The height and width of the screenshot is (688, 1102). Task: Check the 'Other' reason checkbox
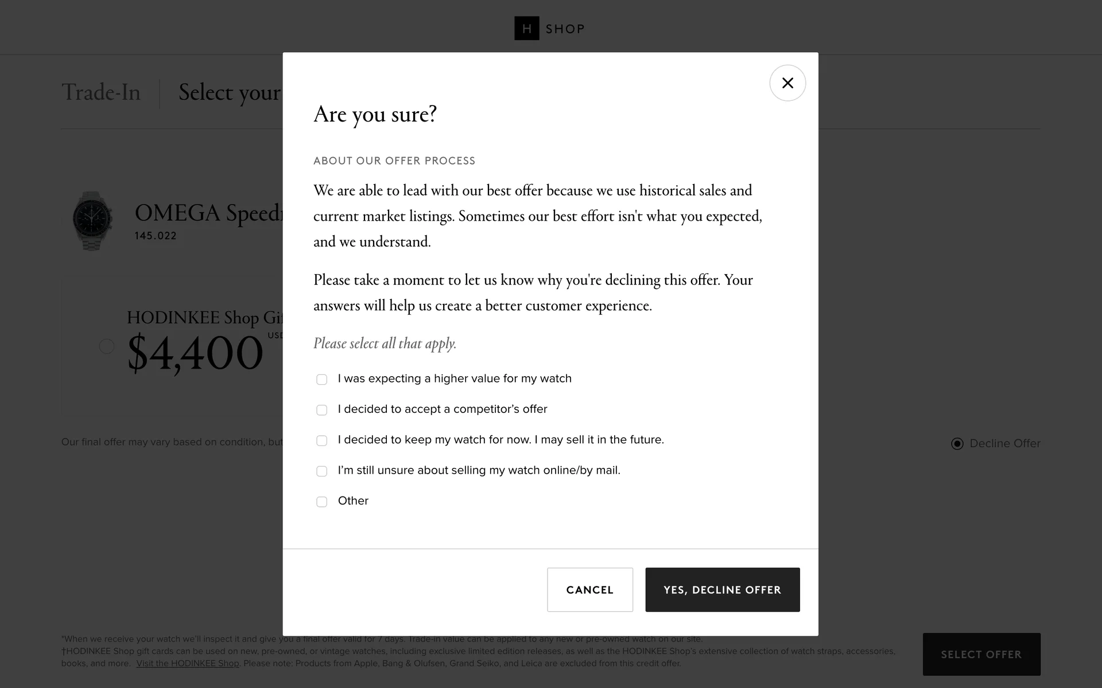click(322, 502)
